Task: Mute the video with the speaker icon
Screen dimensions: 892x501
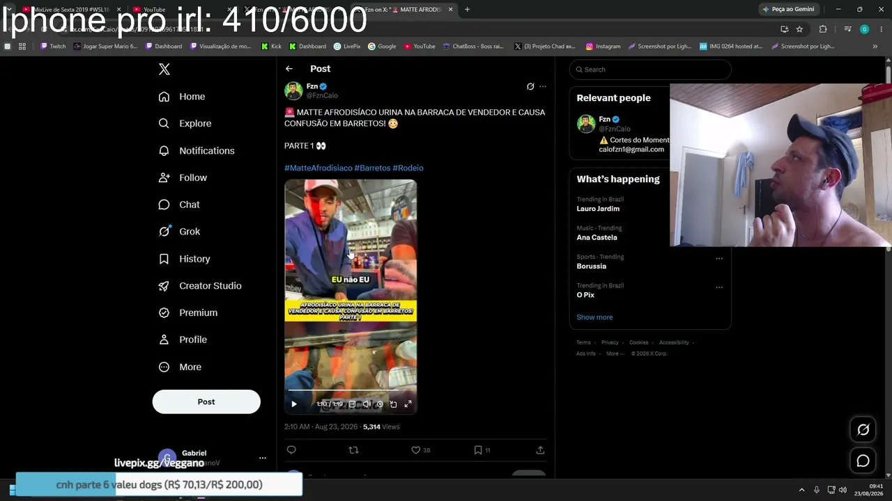Action: [x=367, y=404]
